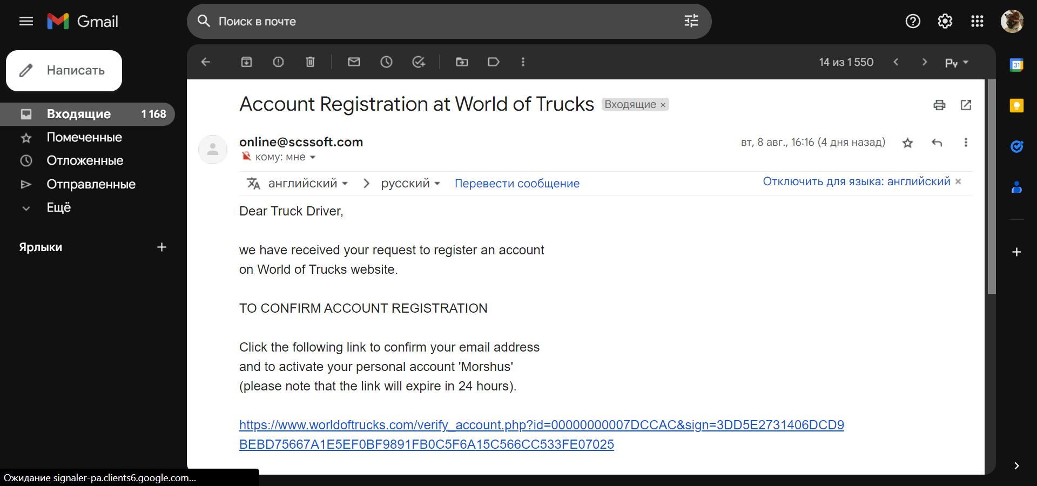
Task: Open the Входящие inbox folder
Action: coord(79,114)
